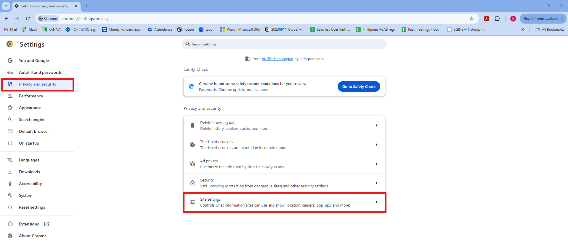
Task: Close the Settings tab
Action: coord(76,6)
